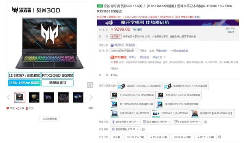Click the 京东物流 logistics logo
Screen dimensions: 244x143
pyautogui.click(x=119, y=57)
